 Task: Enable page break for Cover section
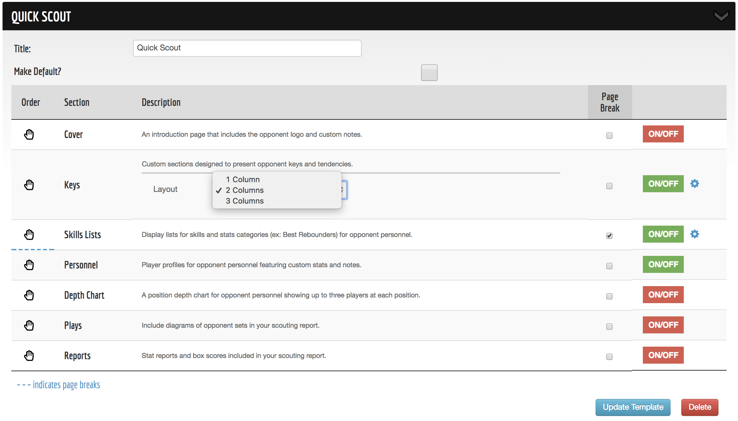click(609, 136)
